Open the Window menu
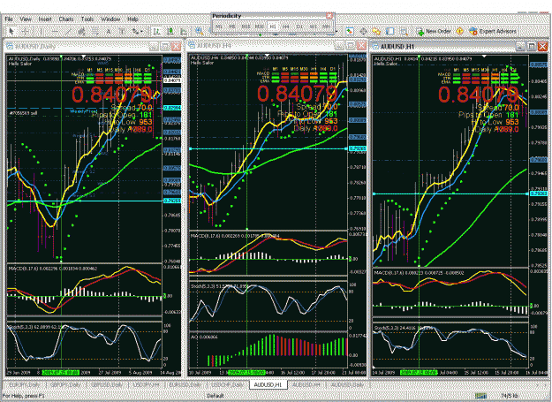 tap(110, 19)
